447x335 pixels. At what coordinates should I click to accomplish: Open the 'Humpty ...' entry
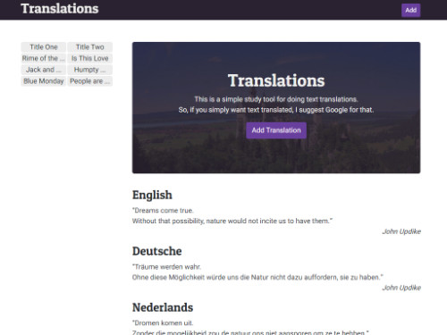[89, 70]
